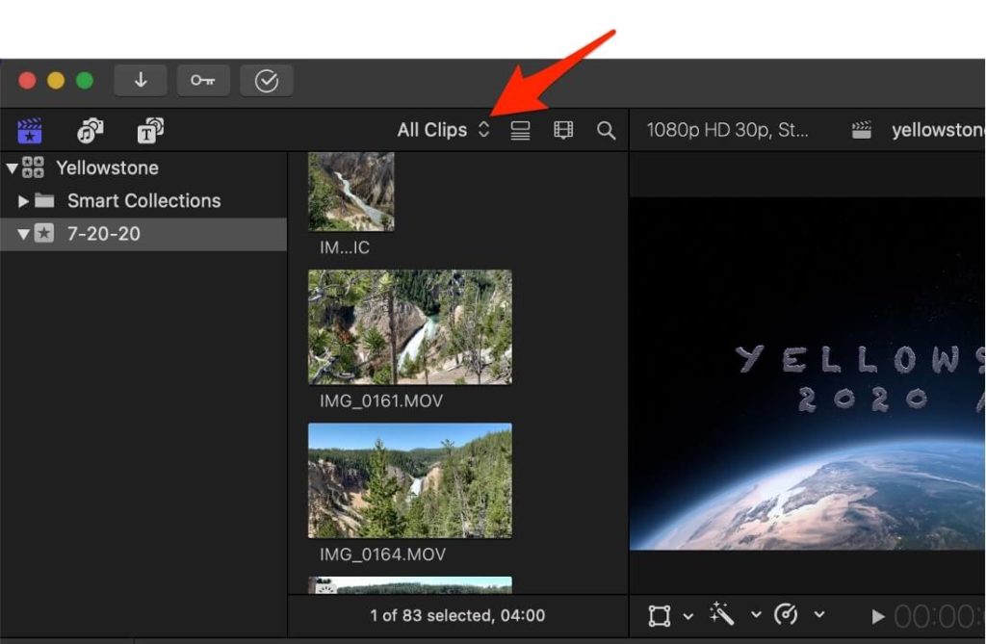Viewport: 986px width, 644px height.
Task: Click the enhancements magic wand icon
Action: [x=722, y=614]
